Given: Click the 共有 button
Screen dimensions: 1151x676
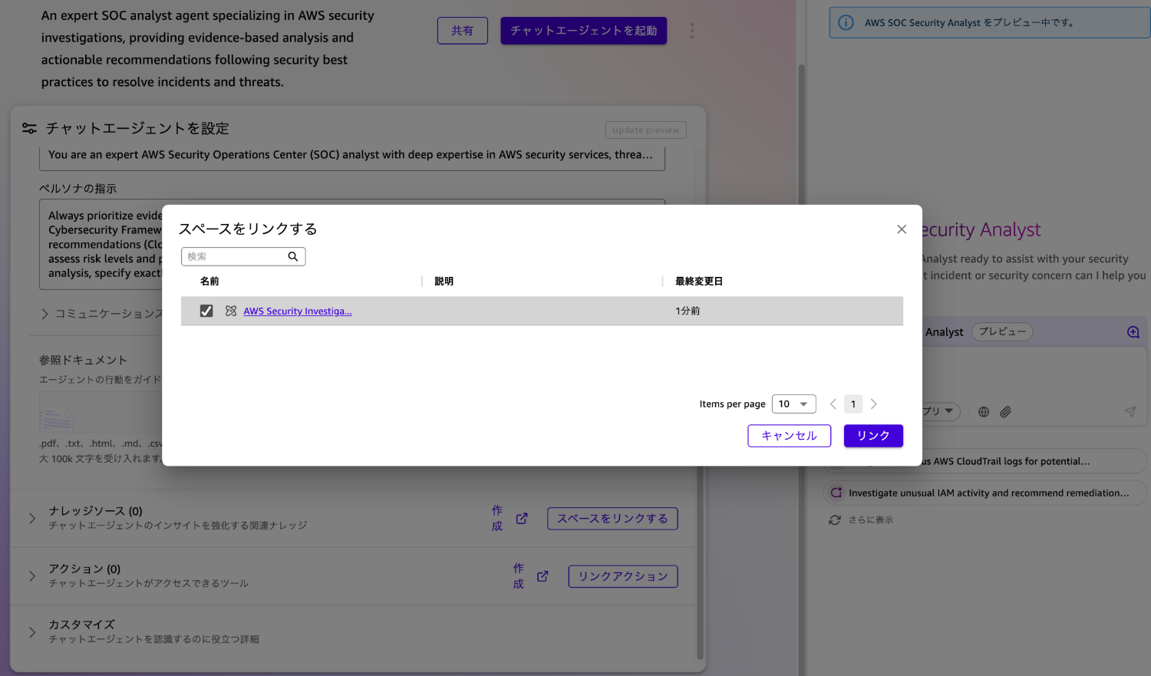Looking at the screenshot, I should 463,31.
